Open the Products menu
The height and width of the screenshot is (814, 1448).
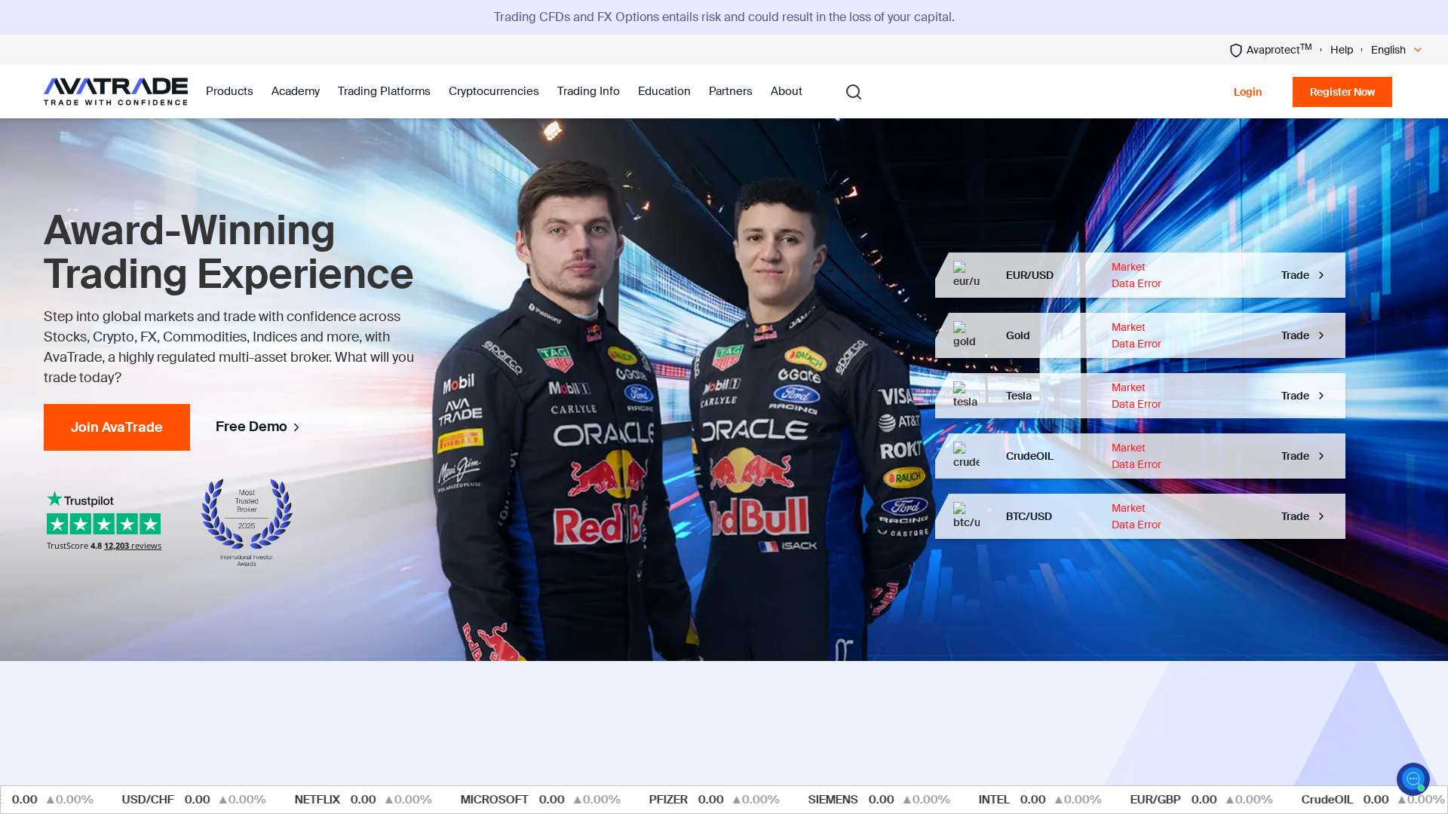(x=229, y=91)
